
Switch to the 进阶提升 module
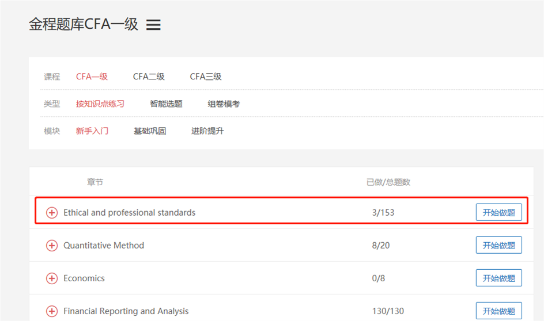pos(207,131)
